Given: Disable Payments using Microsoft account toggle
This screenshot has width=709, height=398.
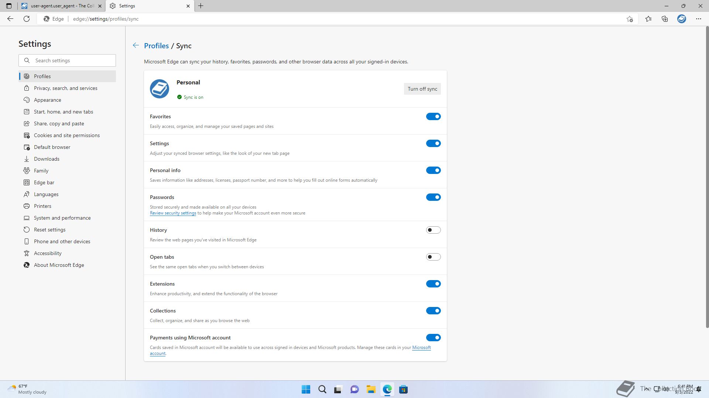Looking at the screenshot, I should 433,338.
